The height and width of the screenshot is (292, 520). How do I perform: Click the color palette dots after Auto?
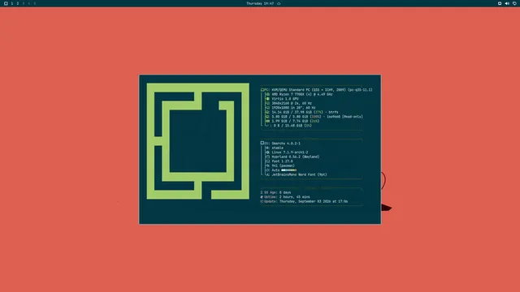coord(289,170)
